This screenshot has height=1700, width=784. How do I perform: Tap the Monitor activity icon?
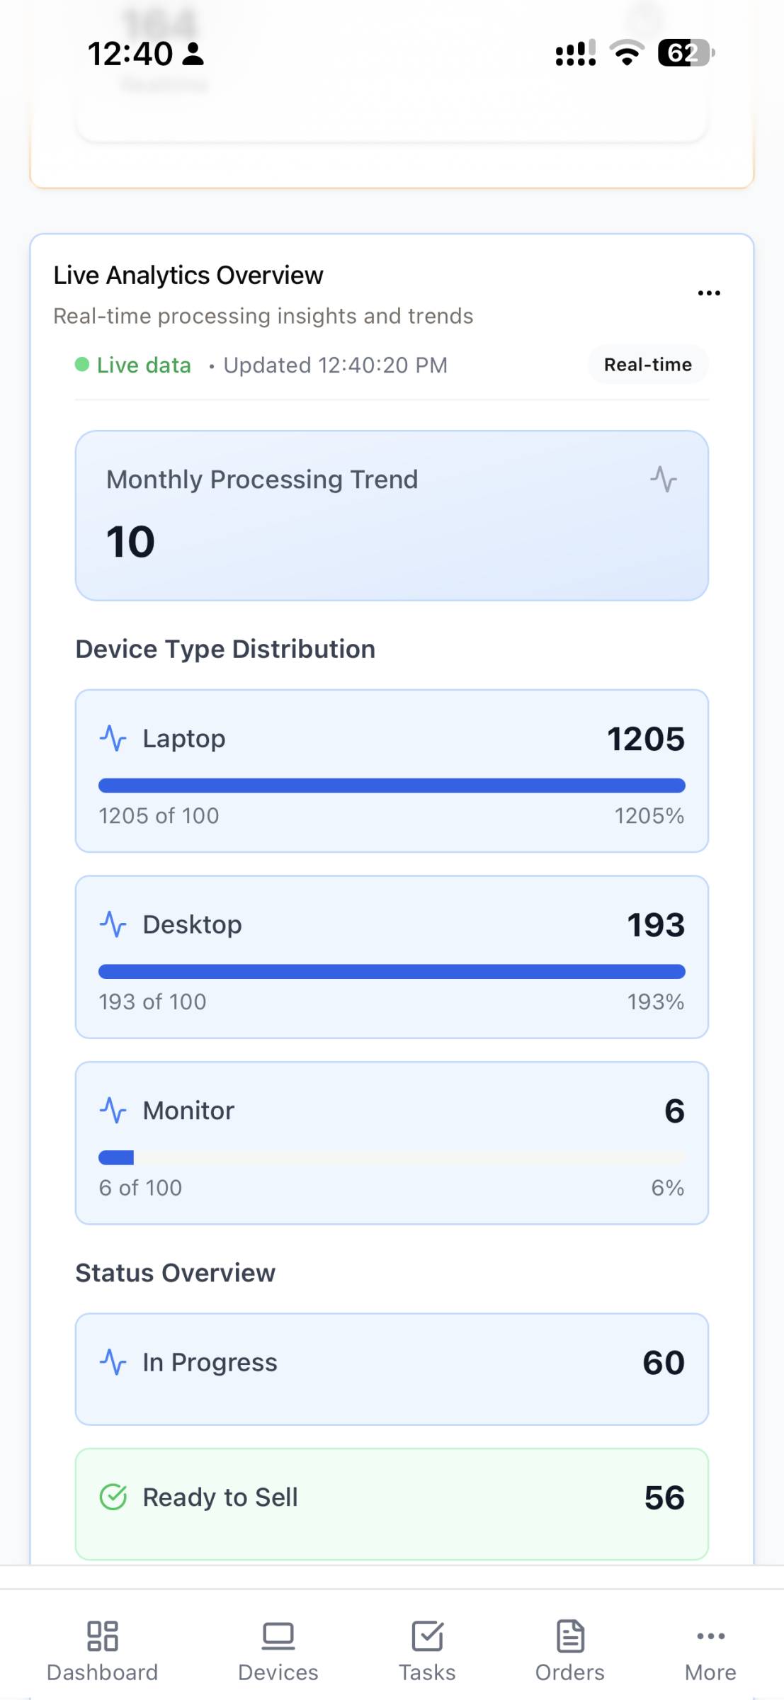coord(113,1110)
